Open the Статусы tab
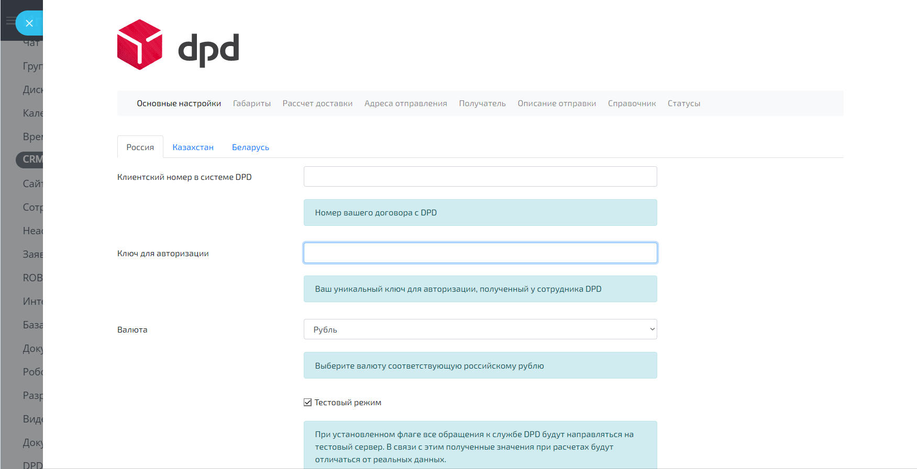Viewport: 917px width, 469px height. 684,104
